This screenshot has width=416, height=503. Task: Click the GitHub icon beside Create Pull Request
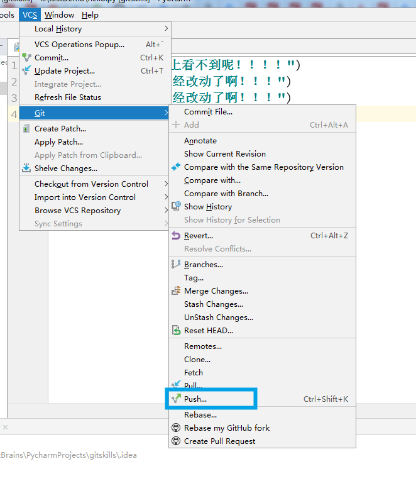[x=176, y=441]
